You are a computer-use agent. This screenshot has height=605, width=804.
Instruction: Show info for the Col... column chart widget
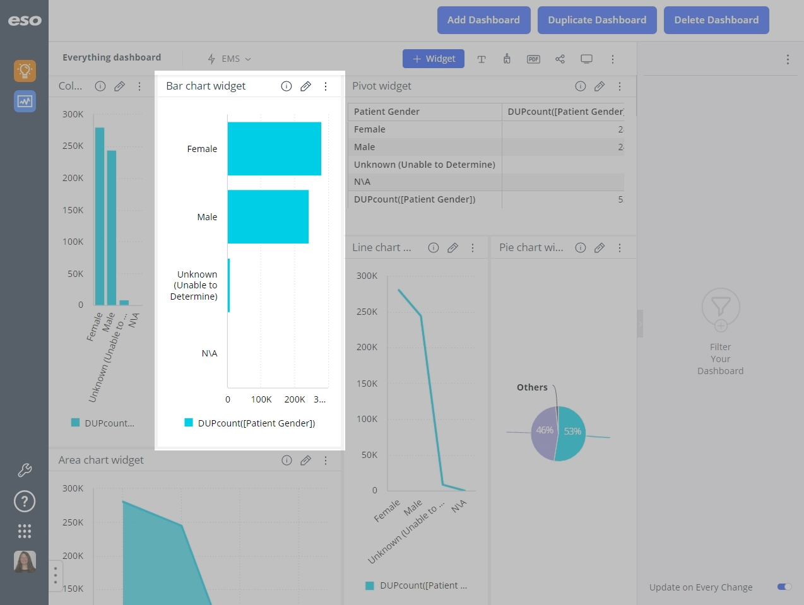pyautogui.click(x=100, y=86)
